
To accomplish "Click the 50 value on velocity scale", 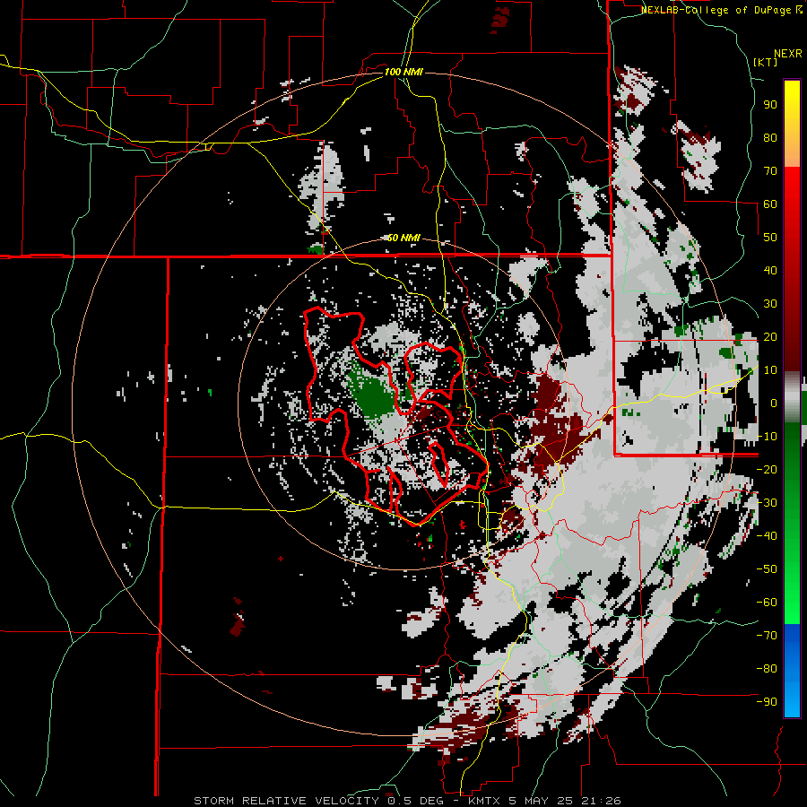I will (x=770, y=238).
